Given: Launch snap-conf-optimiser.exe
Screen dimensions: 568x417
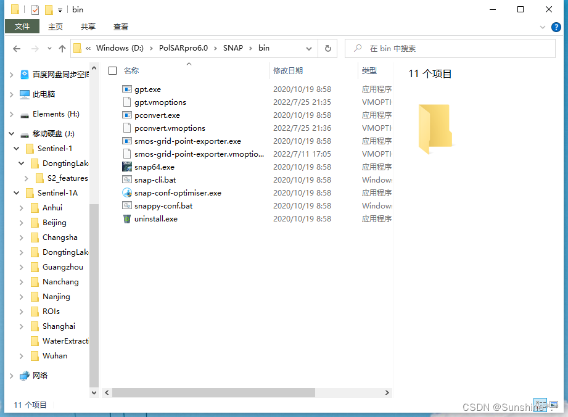Looking at the screenshot, I should coord(177,192).
